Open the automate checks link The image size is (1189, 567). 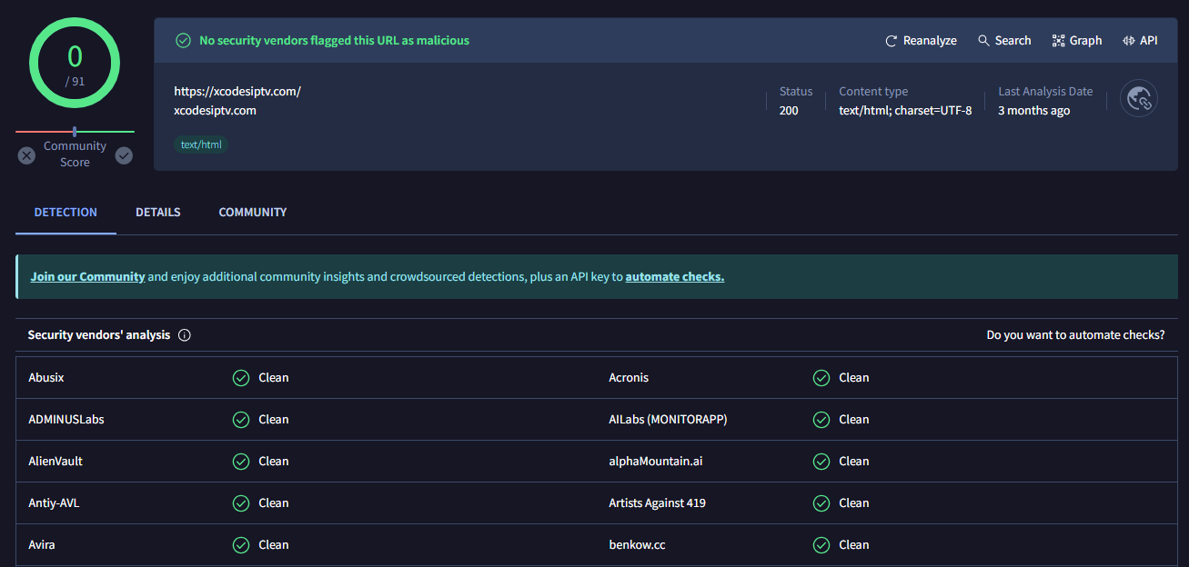click(x=674, y=276)
